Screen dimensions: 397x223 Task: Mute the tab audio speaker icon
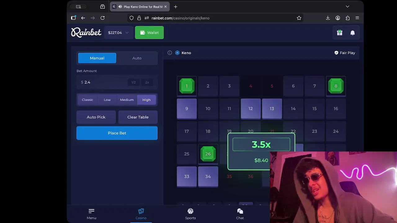click(120, 7)
